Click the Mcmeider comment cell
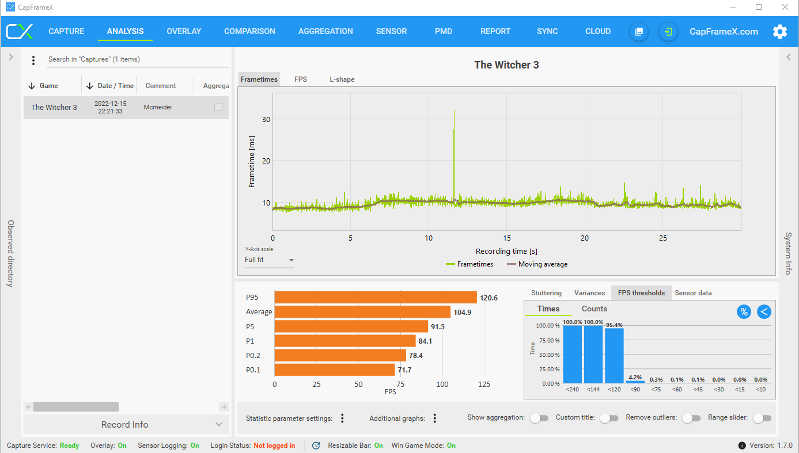The width and height of the screenshot is (799, 453). coord(158,107)
